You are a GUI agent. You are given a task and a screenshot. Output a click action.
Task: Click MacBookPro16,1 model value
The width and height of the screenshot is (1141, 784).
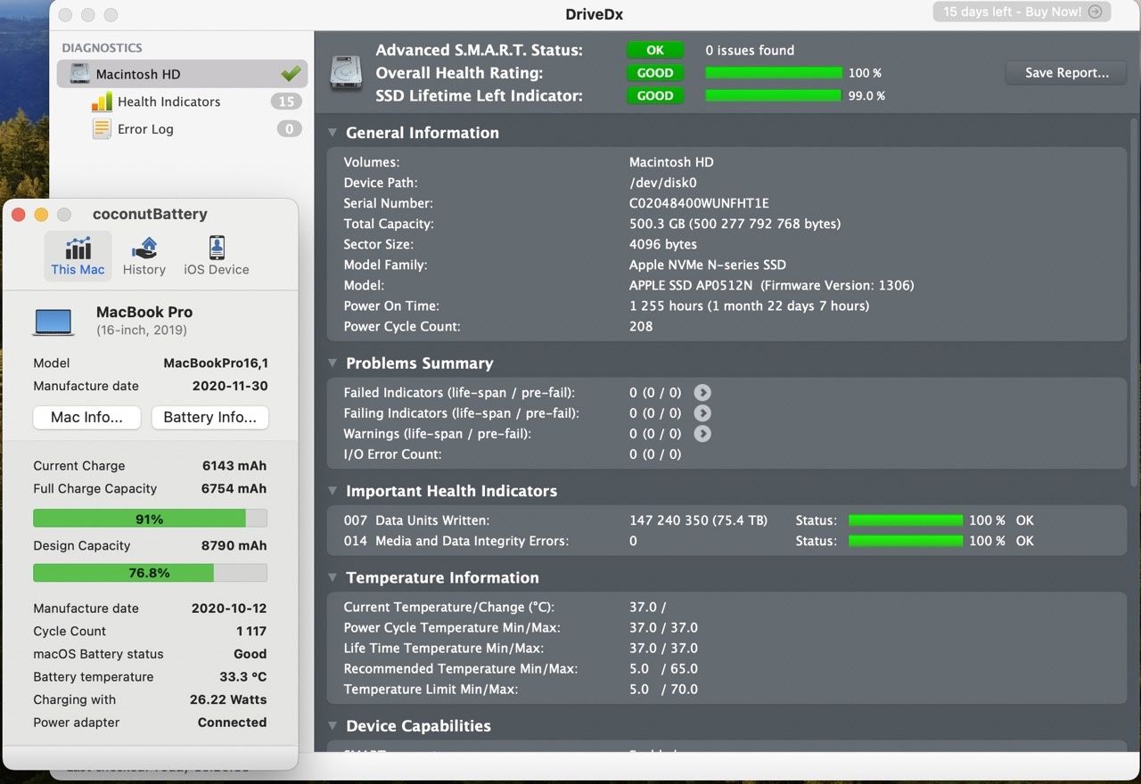(x=216, y=363)
